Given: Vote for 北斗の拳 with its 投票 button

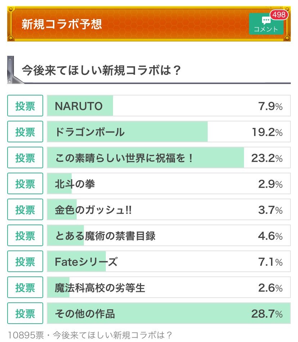Looking at the screenshot, I should pos(25,183).
